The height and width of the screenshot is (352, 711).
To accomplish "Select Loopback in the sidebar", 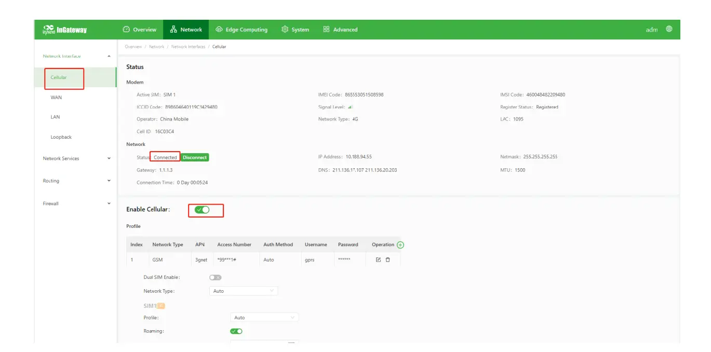I will click(61, 137).
